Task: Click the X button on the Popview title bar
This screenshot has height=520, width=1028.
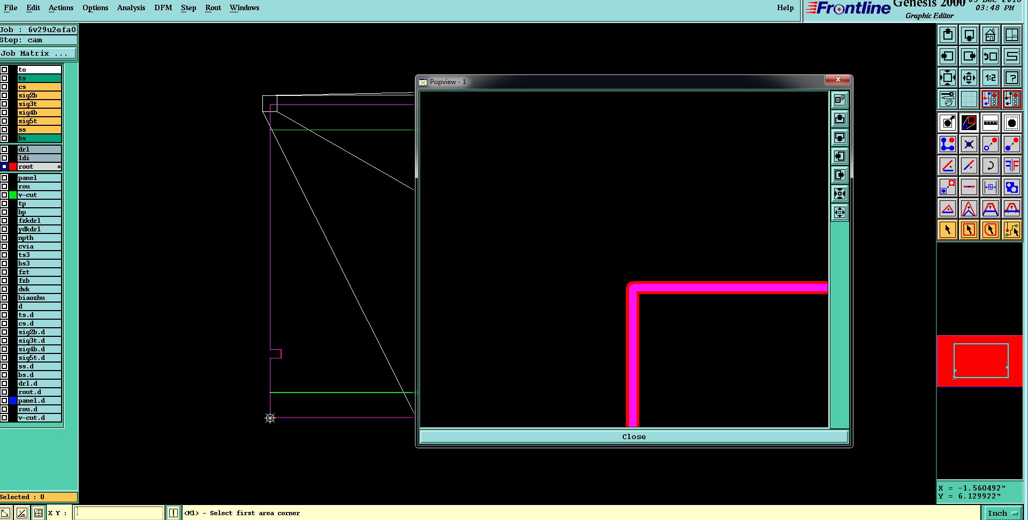Action: pos(838,80)
